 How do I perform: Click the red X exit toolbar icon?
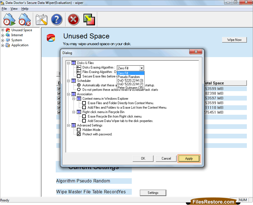[73, 19]
